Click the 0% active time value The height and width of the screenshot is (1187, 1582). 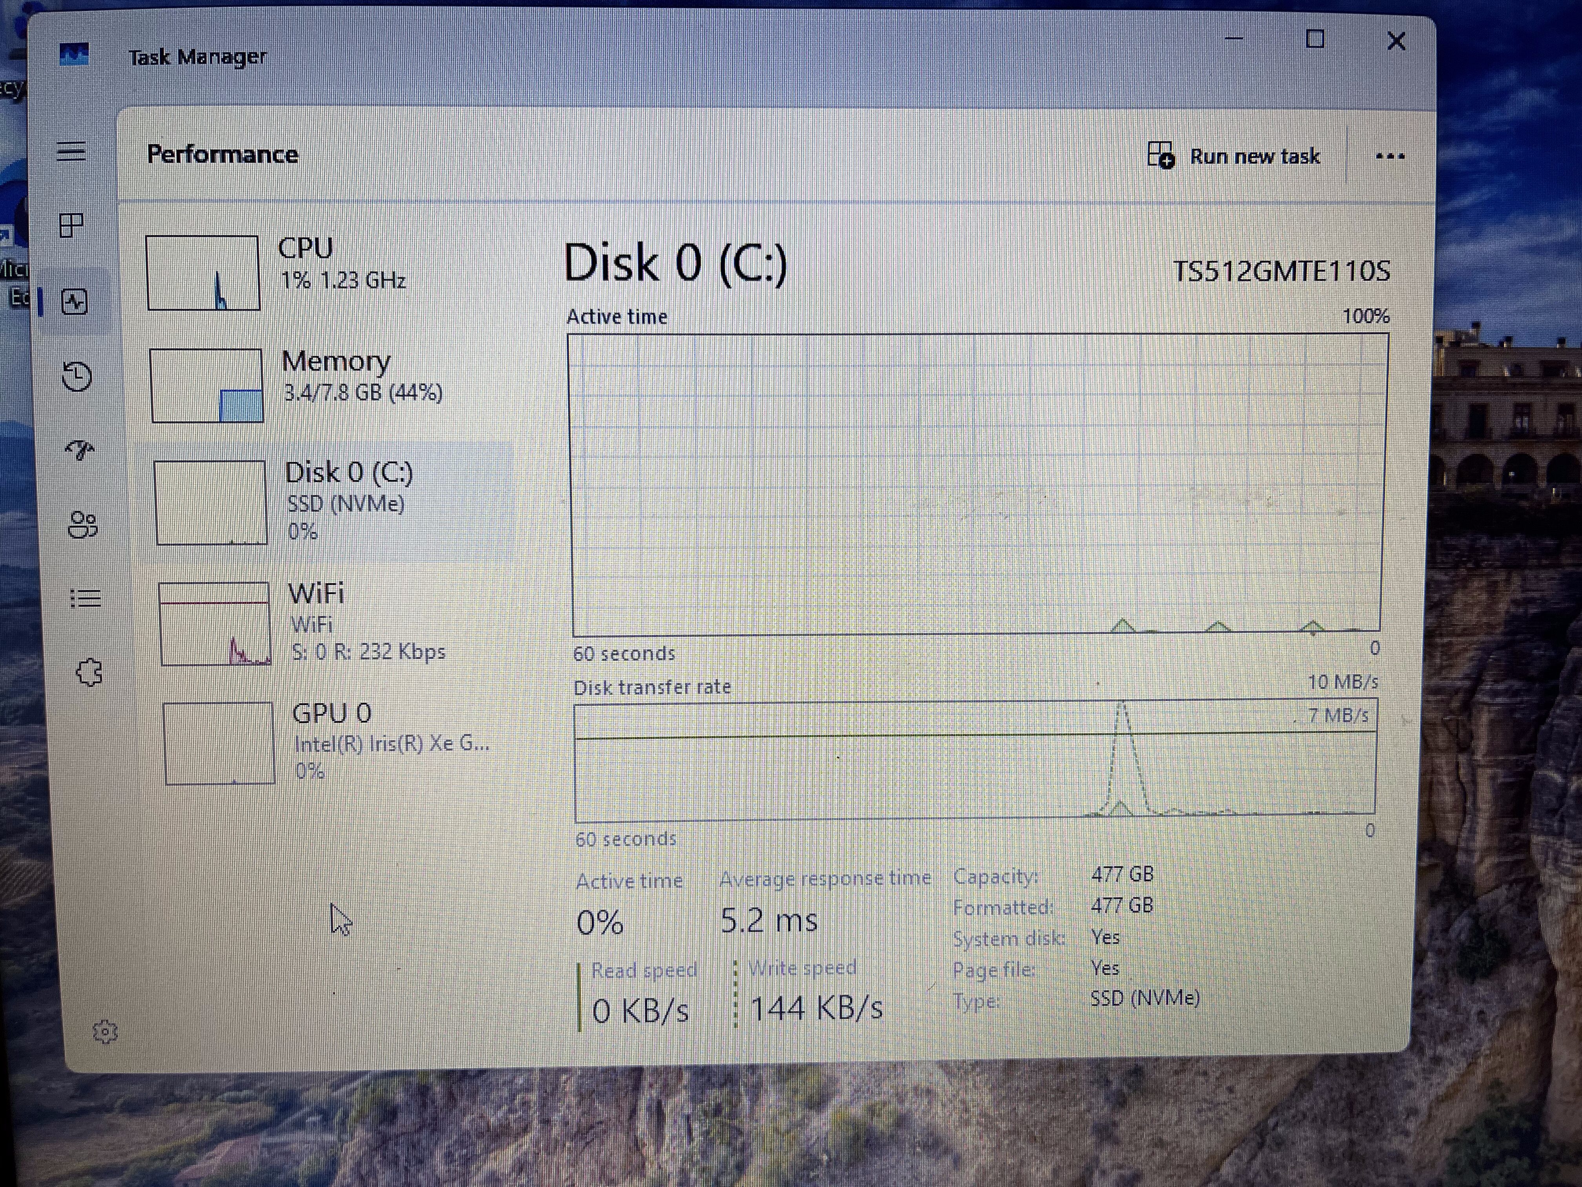(599, 922)
